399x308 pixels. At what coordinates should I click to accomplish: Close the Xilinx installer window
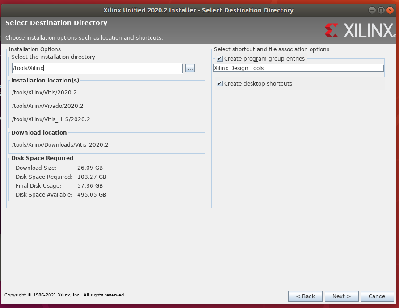390,10
